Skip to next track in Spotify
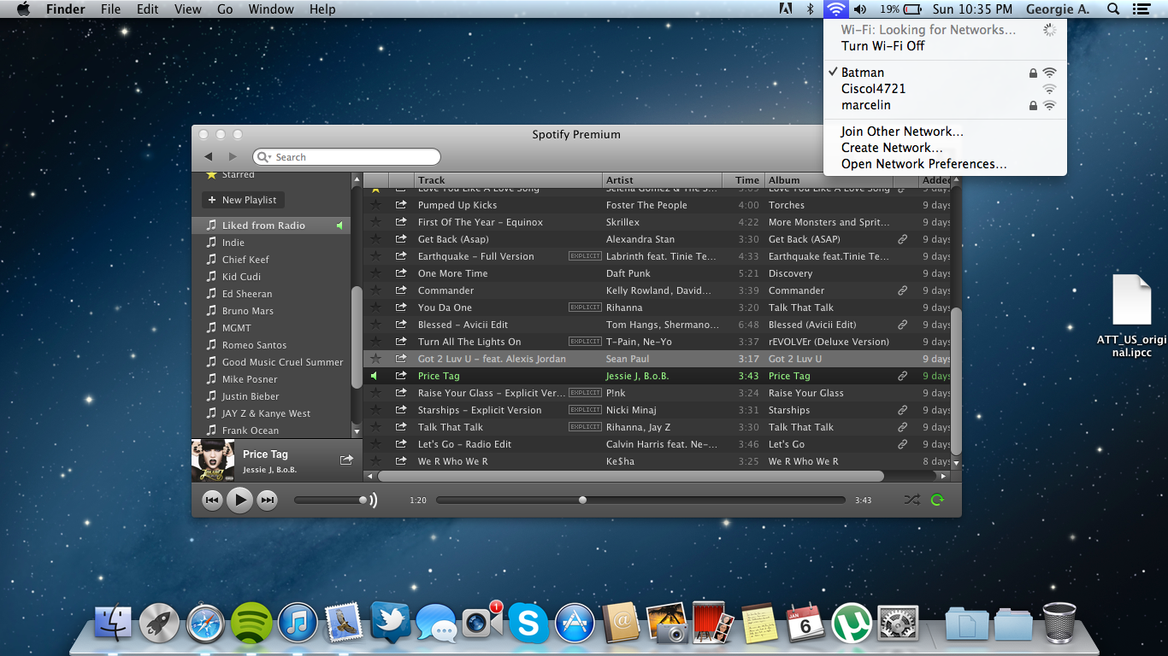Screen dimensions: 1168x656 (268, 501)
